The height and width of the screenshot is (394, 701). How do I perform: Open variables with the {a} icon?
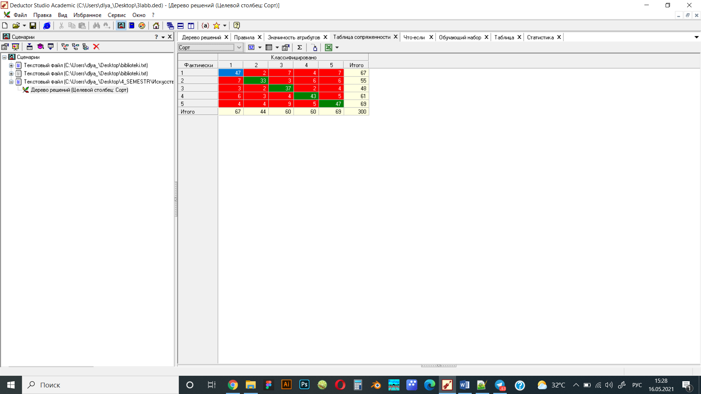coord(206,26)
